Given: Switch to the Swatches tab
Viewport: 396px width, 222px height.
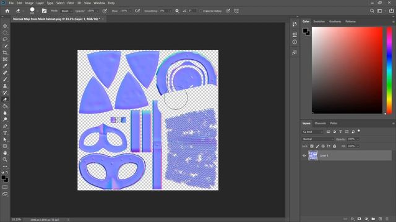Looking at the screenshot, I should coord(319,22).
